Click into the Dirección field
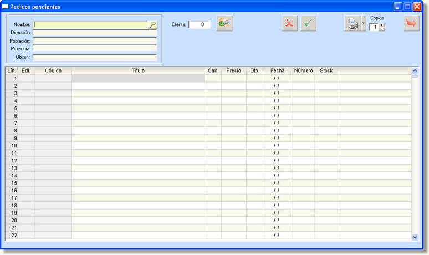This screenshot has height=255, width=429. pyautogui.click(x=95, y=33)
